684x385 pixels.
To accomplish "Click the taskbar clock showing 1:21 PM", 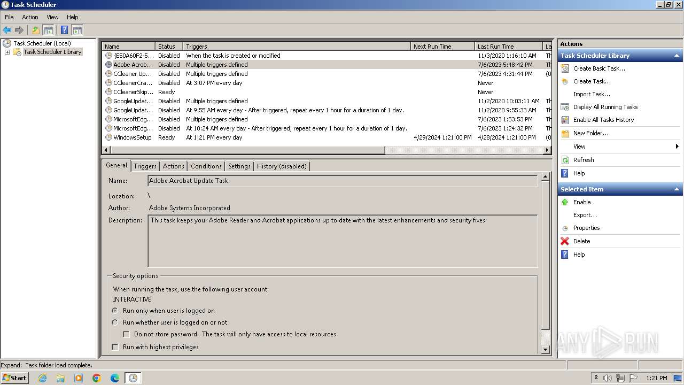I will [x=656, y=378].
